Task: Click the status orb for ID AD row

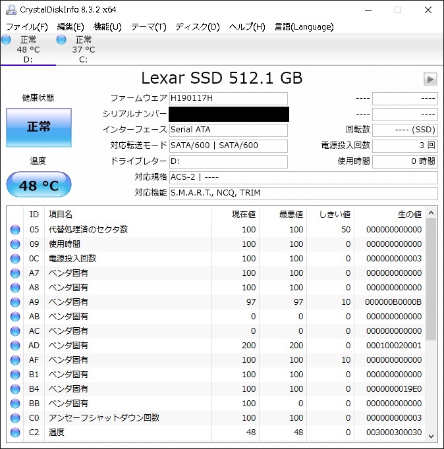Action: [x=15, y=346]
